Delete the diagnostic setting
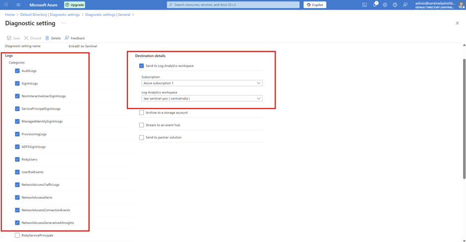 point(53,38)
